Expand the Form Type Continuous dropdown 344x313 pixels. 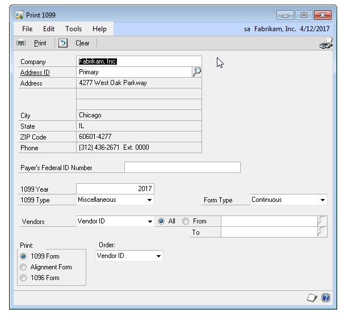pos(322,200)
